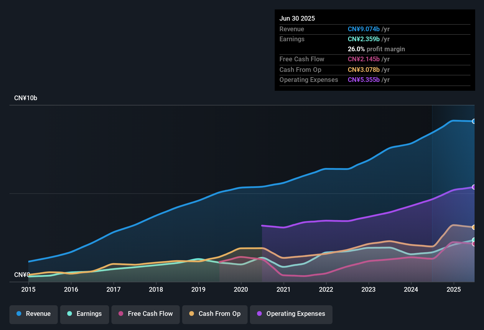
Task: Select the Earnings colored swatch in legend
Action: pos(70,314)
